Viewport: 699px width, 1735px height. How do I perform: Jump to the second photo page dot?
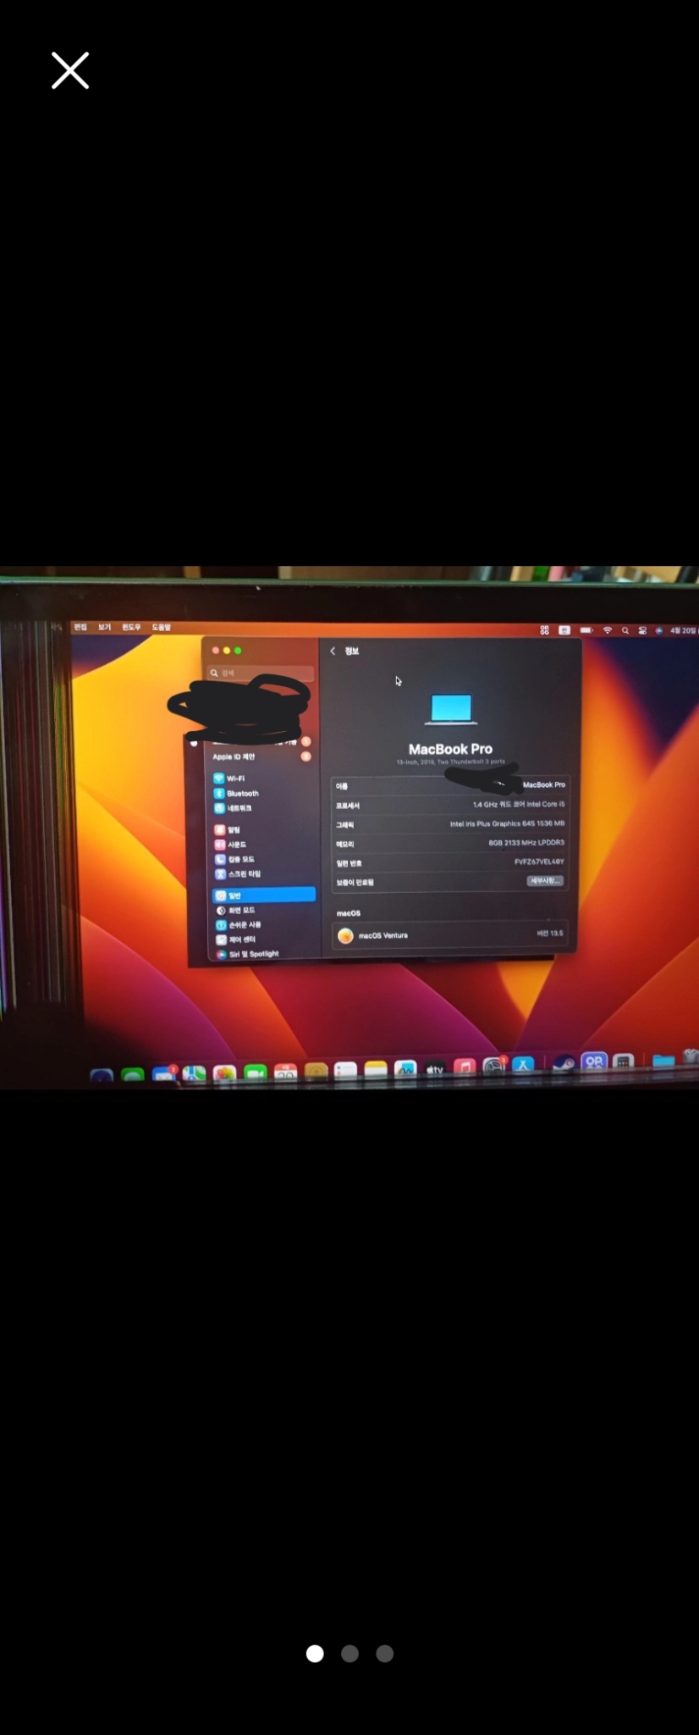(x=349, y=1654)
